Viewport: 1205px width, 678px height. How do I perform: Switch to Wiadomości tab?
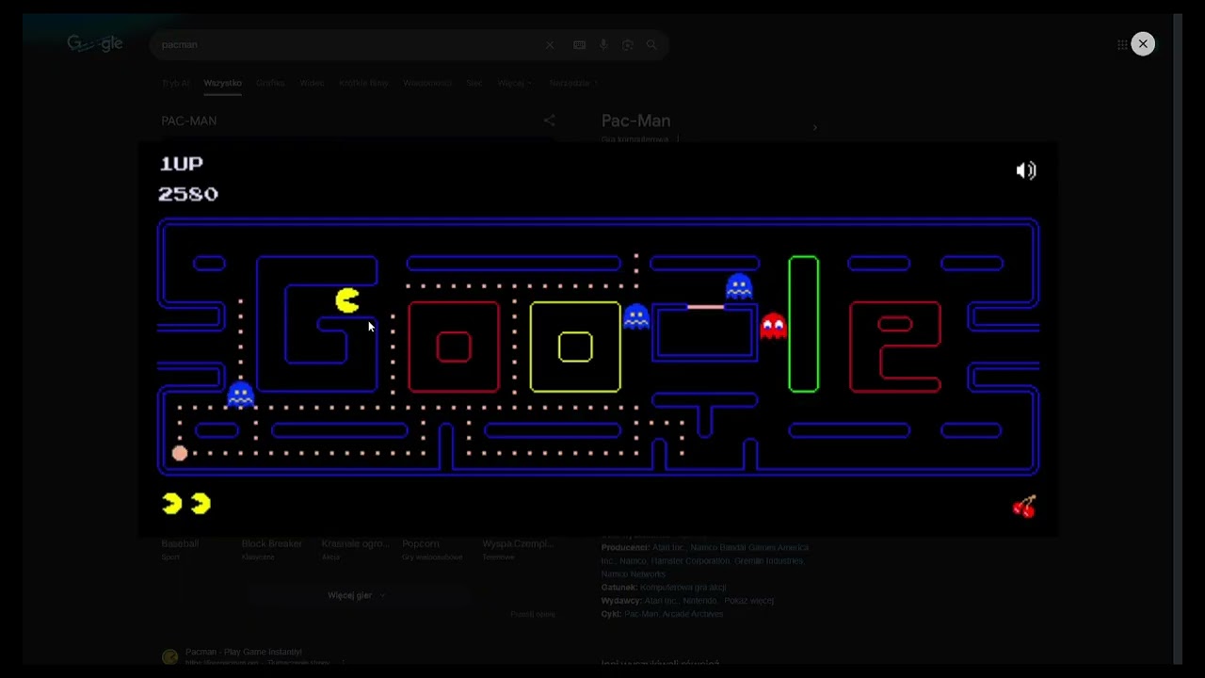coord(427,83)
